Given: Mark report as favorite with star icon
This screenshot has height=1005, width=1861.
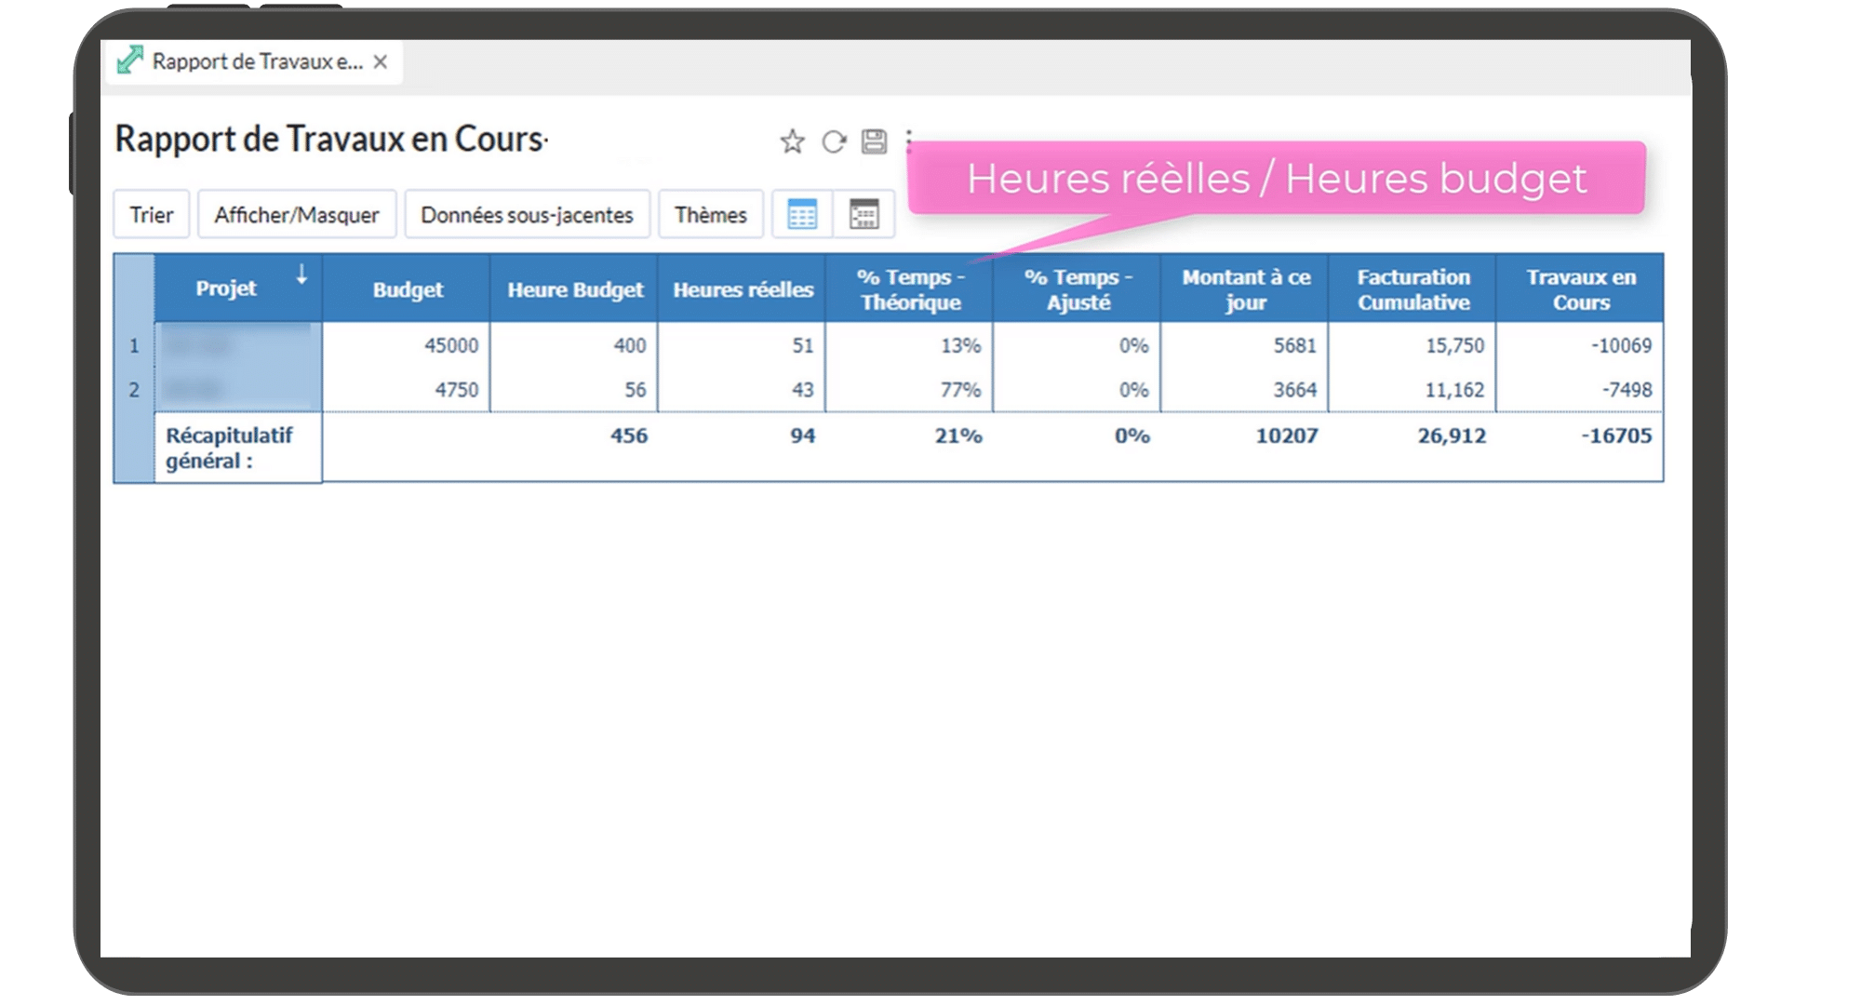Looking at the screenshot, I should (x=792, y=141).
